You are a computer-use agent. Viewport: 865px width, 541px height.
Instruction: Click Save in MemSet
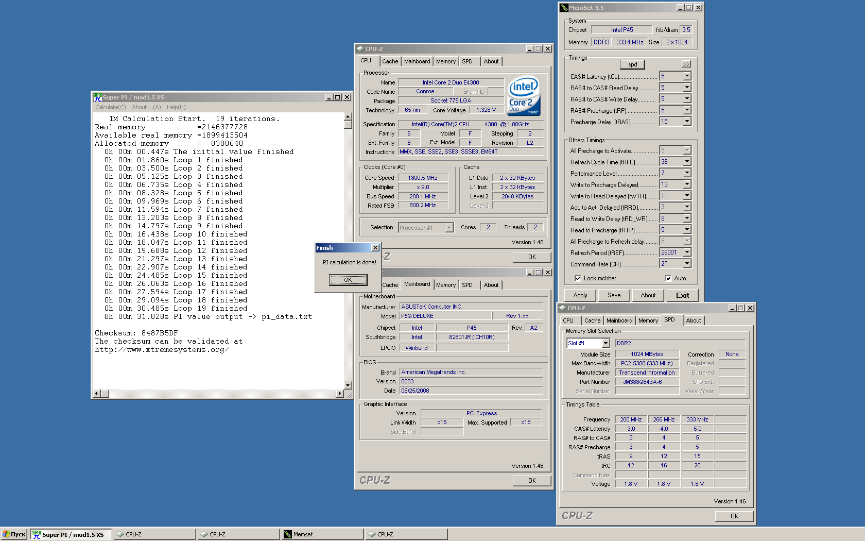[x=614, y=295]
